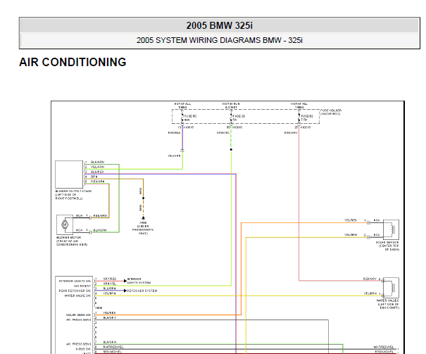The width and height of the screenshot is (426, 354).
Task: Click the 'BLK/GRY' wire label at control unit
Action: pos(109,317)
